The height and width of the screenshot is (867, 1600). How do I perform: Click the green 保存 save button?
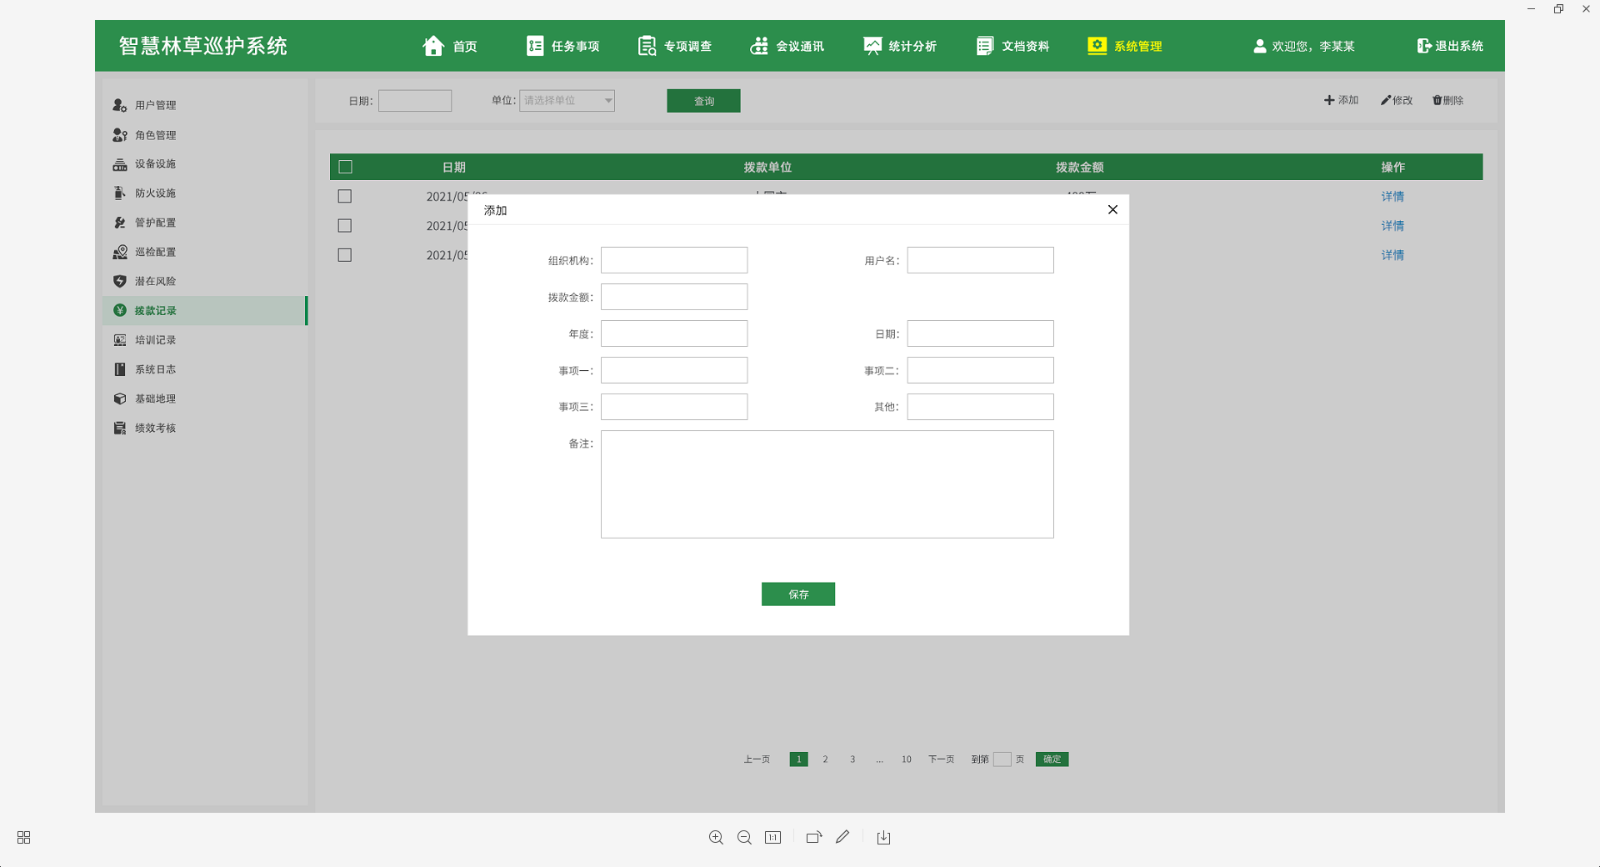point(797,594)
